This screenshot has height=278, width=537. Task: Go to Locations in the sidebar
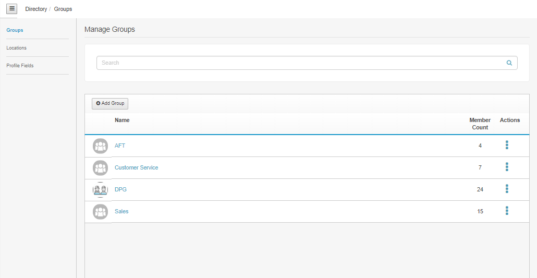click(x=16, y=48)
